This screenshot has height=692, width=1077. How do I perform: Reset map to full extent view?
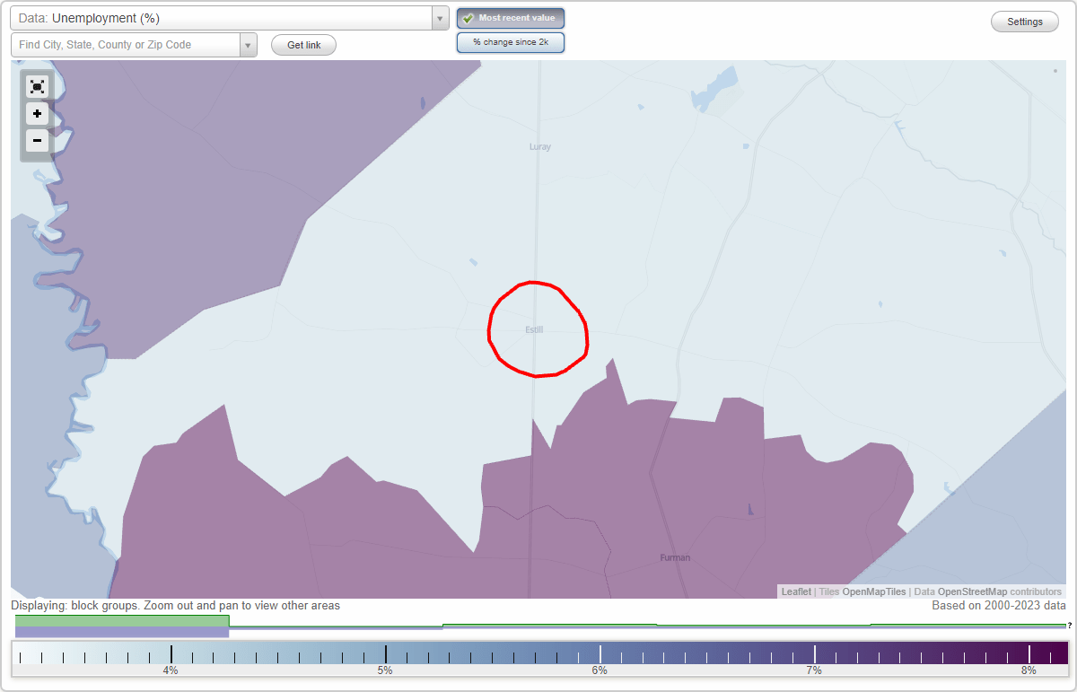[37, 86]
